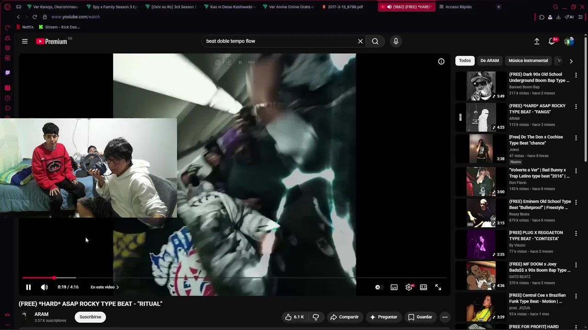Toggle subtitles/closed captions
The image size is (588, 330).
[394, 287]
